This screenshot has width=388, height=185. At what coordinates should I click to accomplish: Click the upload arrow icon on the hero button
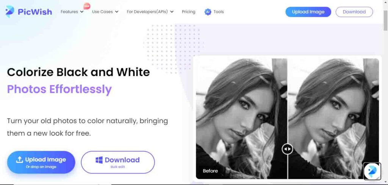20,160
